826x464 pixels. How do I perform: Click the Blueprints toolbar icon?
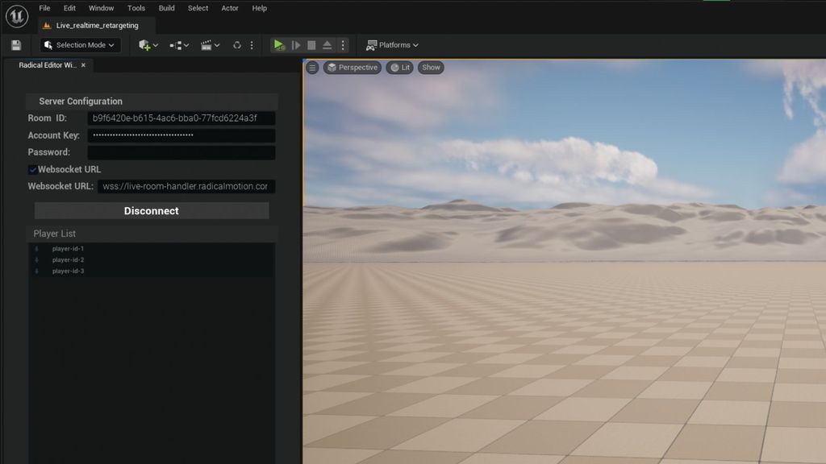176,44
